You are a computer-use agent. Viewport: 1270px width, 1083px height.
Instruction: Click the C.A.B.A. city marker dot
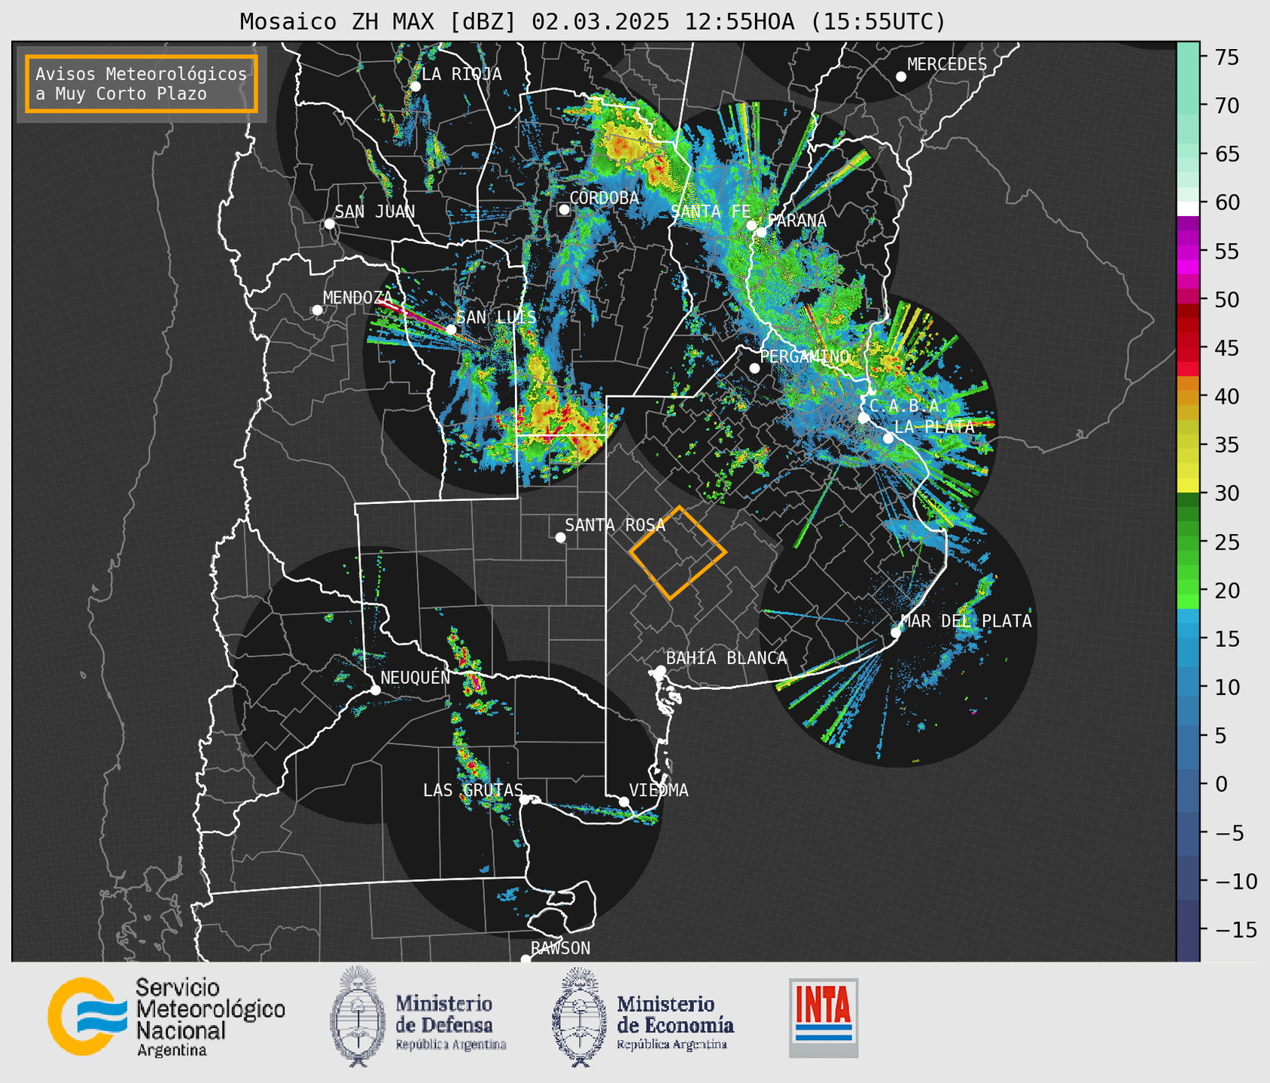(x=863, y=418)
